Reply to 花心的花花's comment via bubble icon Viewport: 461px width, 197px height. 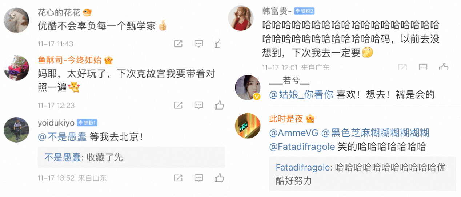pos(199,44)
